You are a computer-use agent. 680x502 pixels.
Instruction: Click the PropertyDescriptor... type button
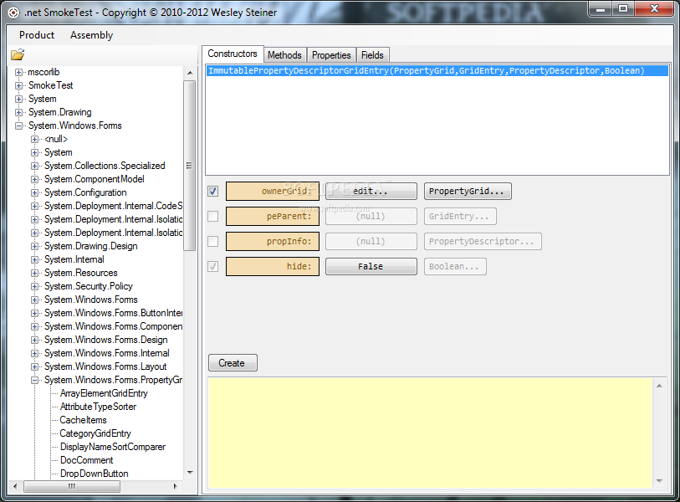point(483,241)
